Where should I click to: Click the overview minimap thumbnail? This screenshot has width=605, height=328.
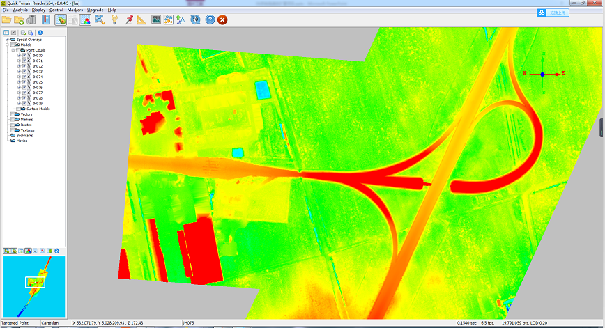click(33, 286)
